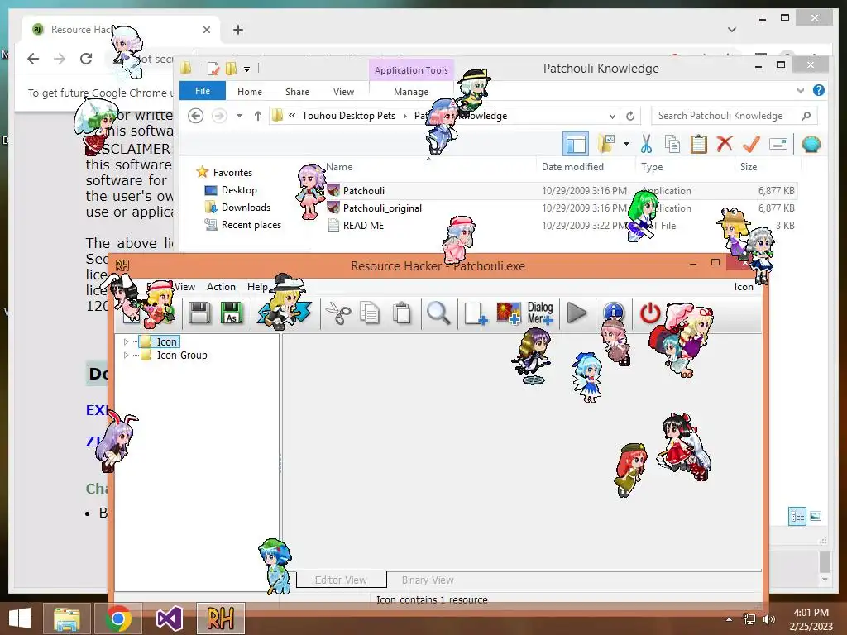This screenshot has height=635, width=847.
Task: Click the Up one level arrow in Explorer
Action: [x=258, y=116]
